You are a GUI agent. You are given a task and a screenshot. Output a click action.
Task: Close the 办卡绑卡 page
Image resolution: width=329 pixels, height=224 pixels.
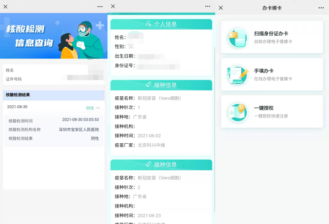(221, 8)
